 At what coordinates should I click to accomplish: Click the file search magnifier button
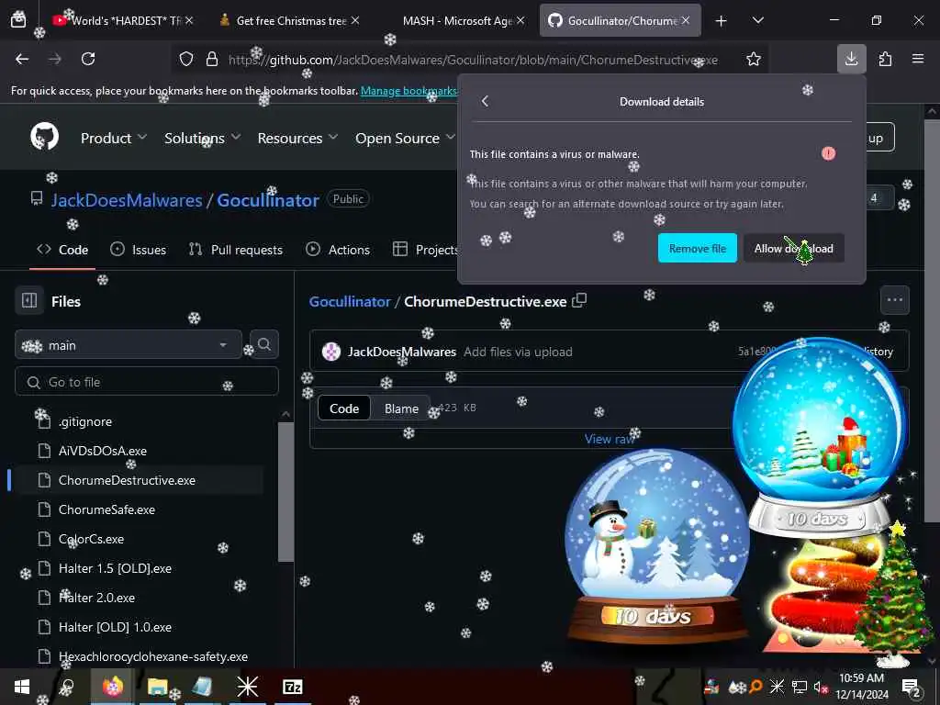point(264,345)
